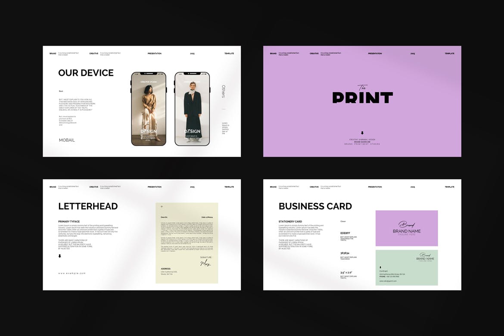This screenshot has width=504, height=336.
Task: Click the BUSINESS CARD slide heading
Action: point(315,206)
